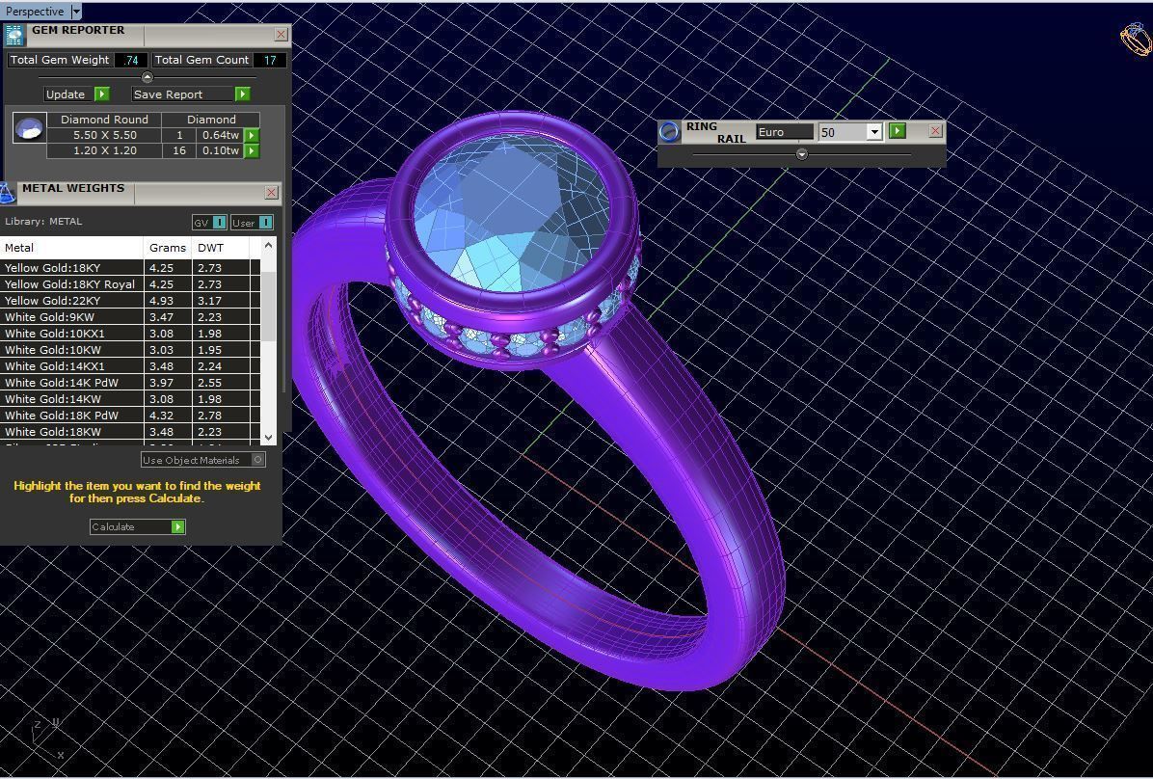1153x779 pixels.
Task: Select the White Gold:14KW row
Action: point(129,399)
